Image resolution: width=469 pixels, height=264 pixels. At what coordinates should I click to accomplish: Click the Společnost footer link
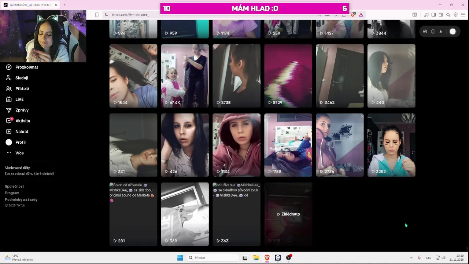14,186
